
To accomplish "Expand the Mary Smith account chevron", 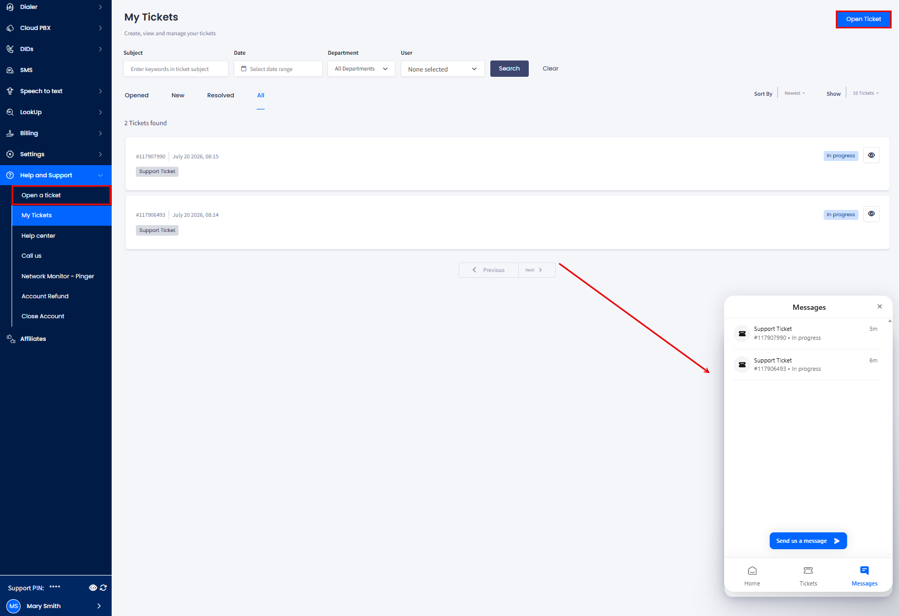I will pyautogui.click(x=99, y=606).
